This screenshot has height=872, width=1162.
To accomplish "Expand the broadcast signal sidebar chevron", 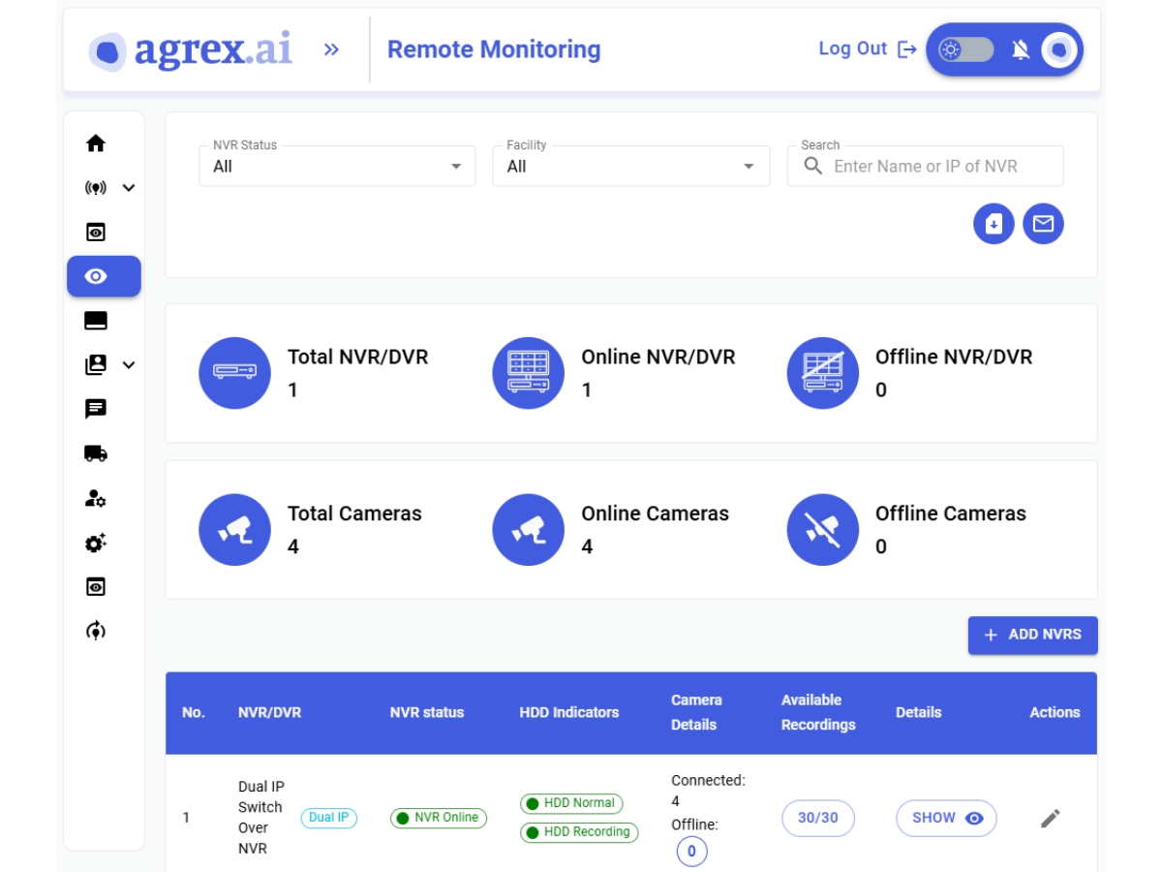I will coord(129,188).
